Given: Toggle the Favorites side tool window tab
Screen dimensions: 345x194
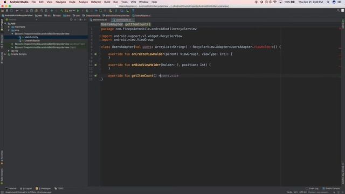Looking at the screenshot, I should (x=2, y=157).
